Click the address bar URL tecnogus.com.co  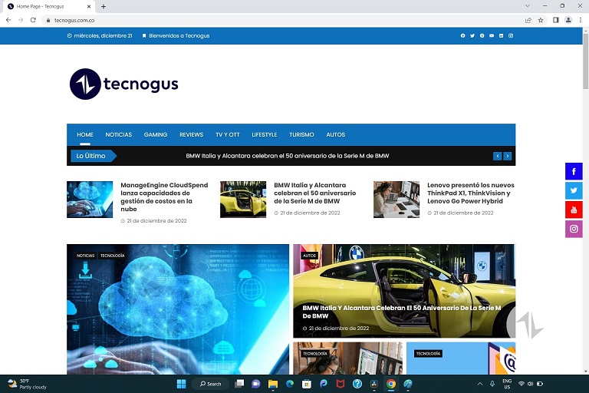(74, 20)
